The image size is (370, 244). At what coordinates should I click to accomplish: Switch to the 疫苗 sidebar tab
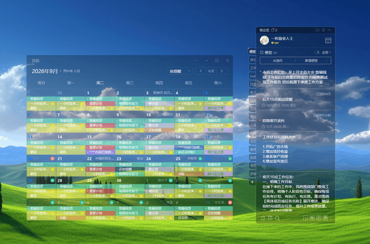click(253, 157)
